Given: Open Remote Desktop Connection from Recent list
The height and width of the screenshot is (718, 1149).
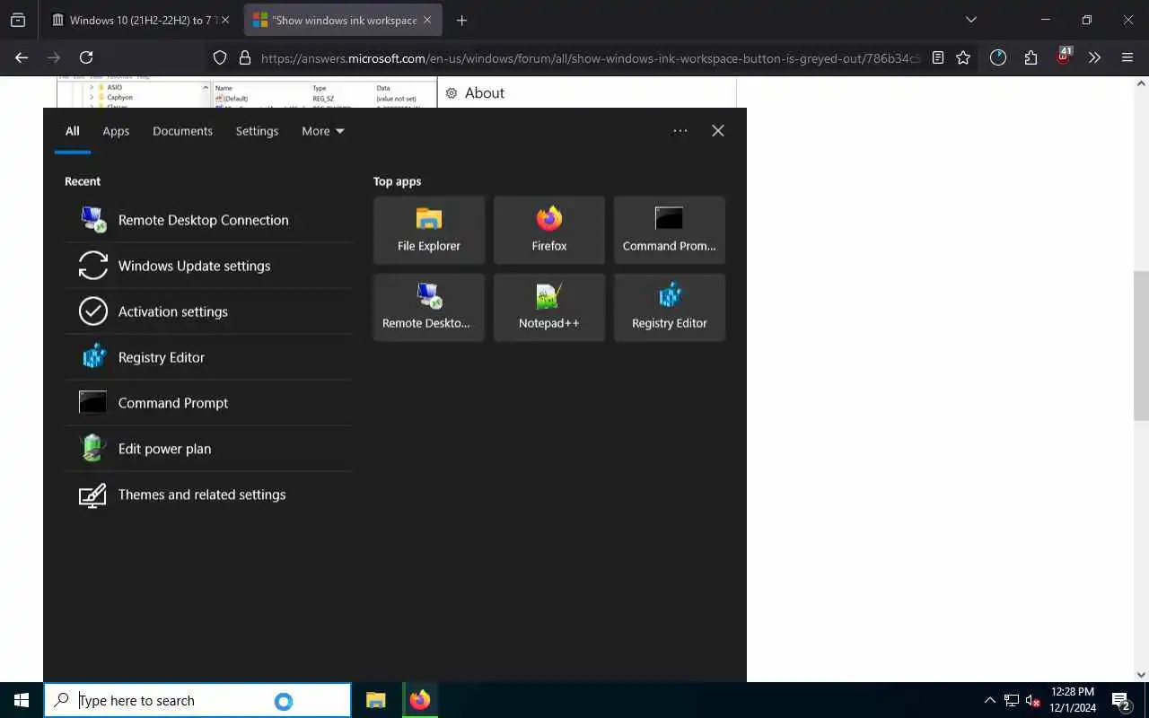Looking at the screenshot, I should 207,220.
